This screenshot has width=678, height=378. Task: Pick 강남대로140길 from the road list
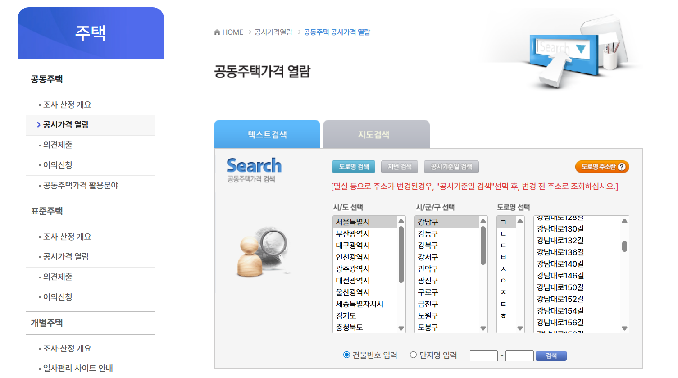pos(560,264)
